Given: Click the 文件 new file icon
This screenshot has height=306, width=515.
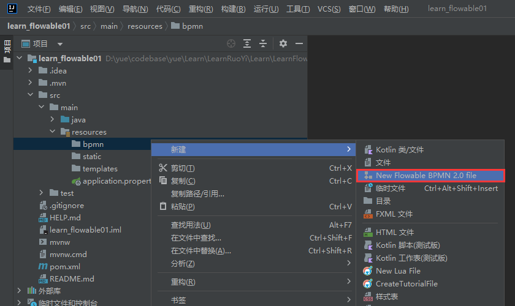Looking at the screenshot, I should tap(368, 162).
